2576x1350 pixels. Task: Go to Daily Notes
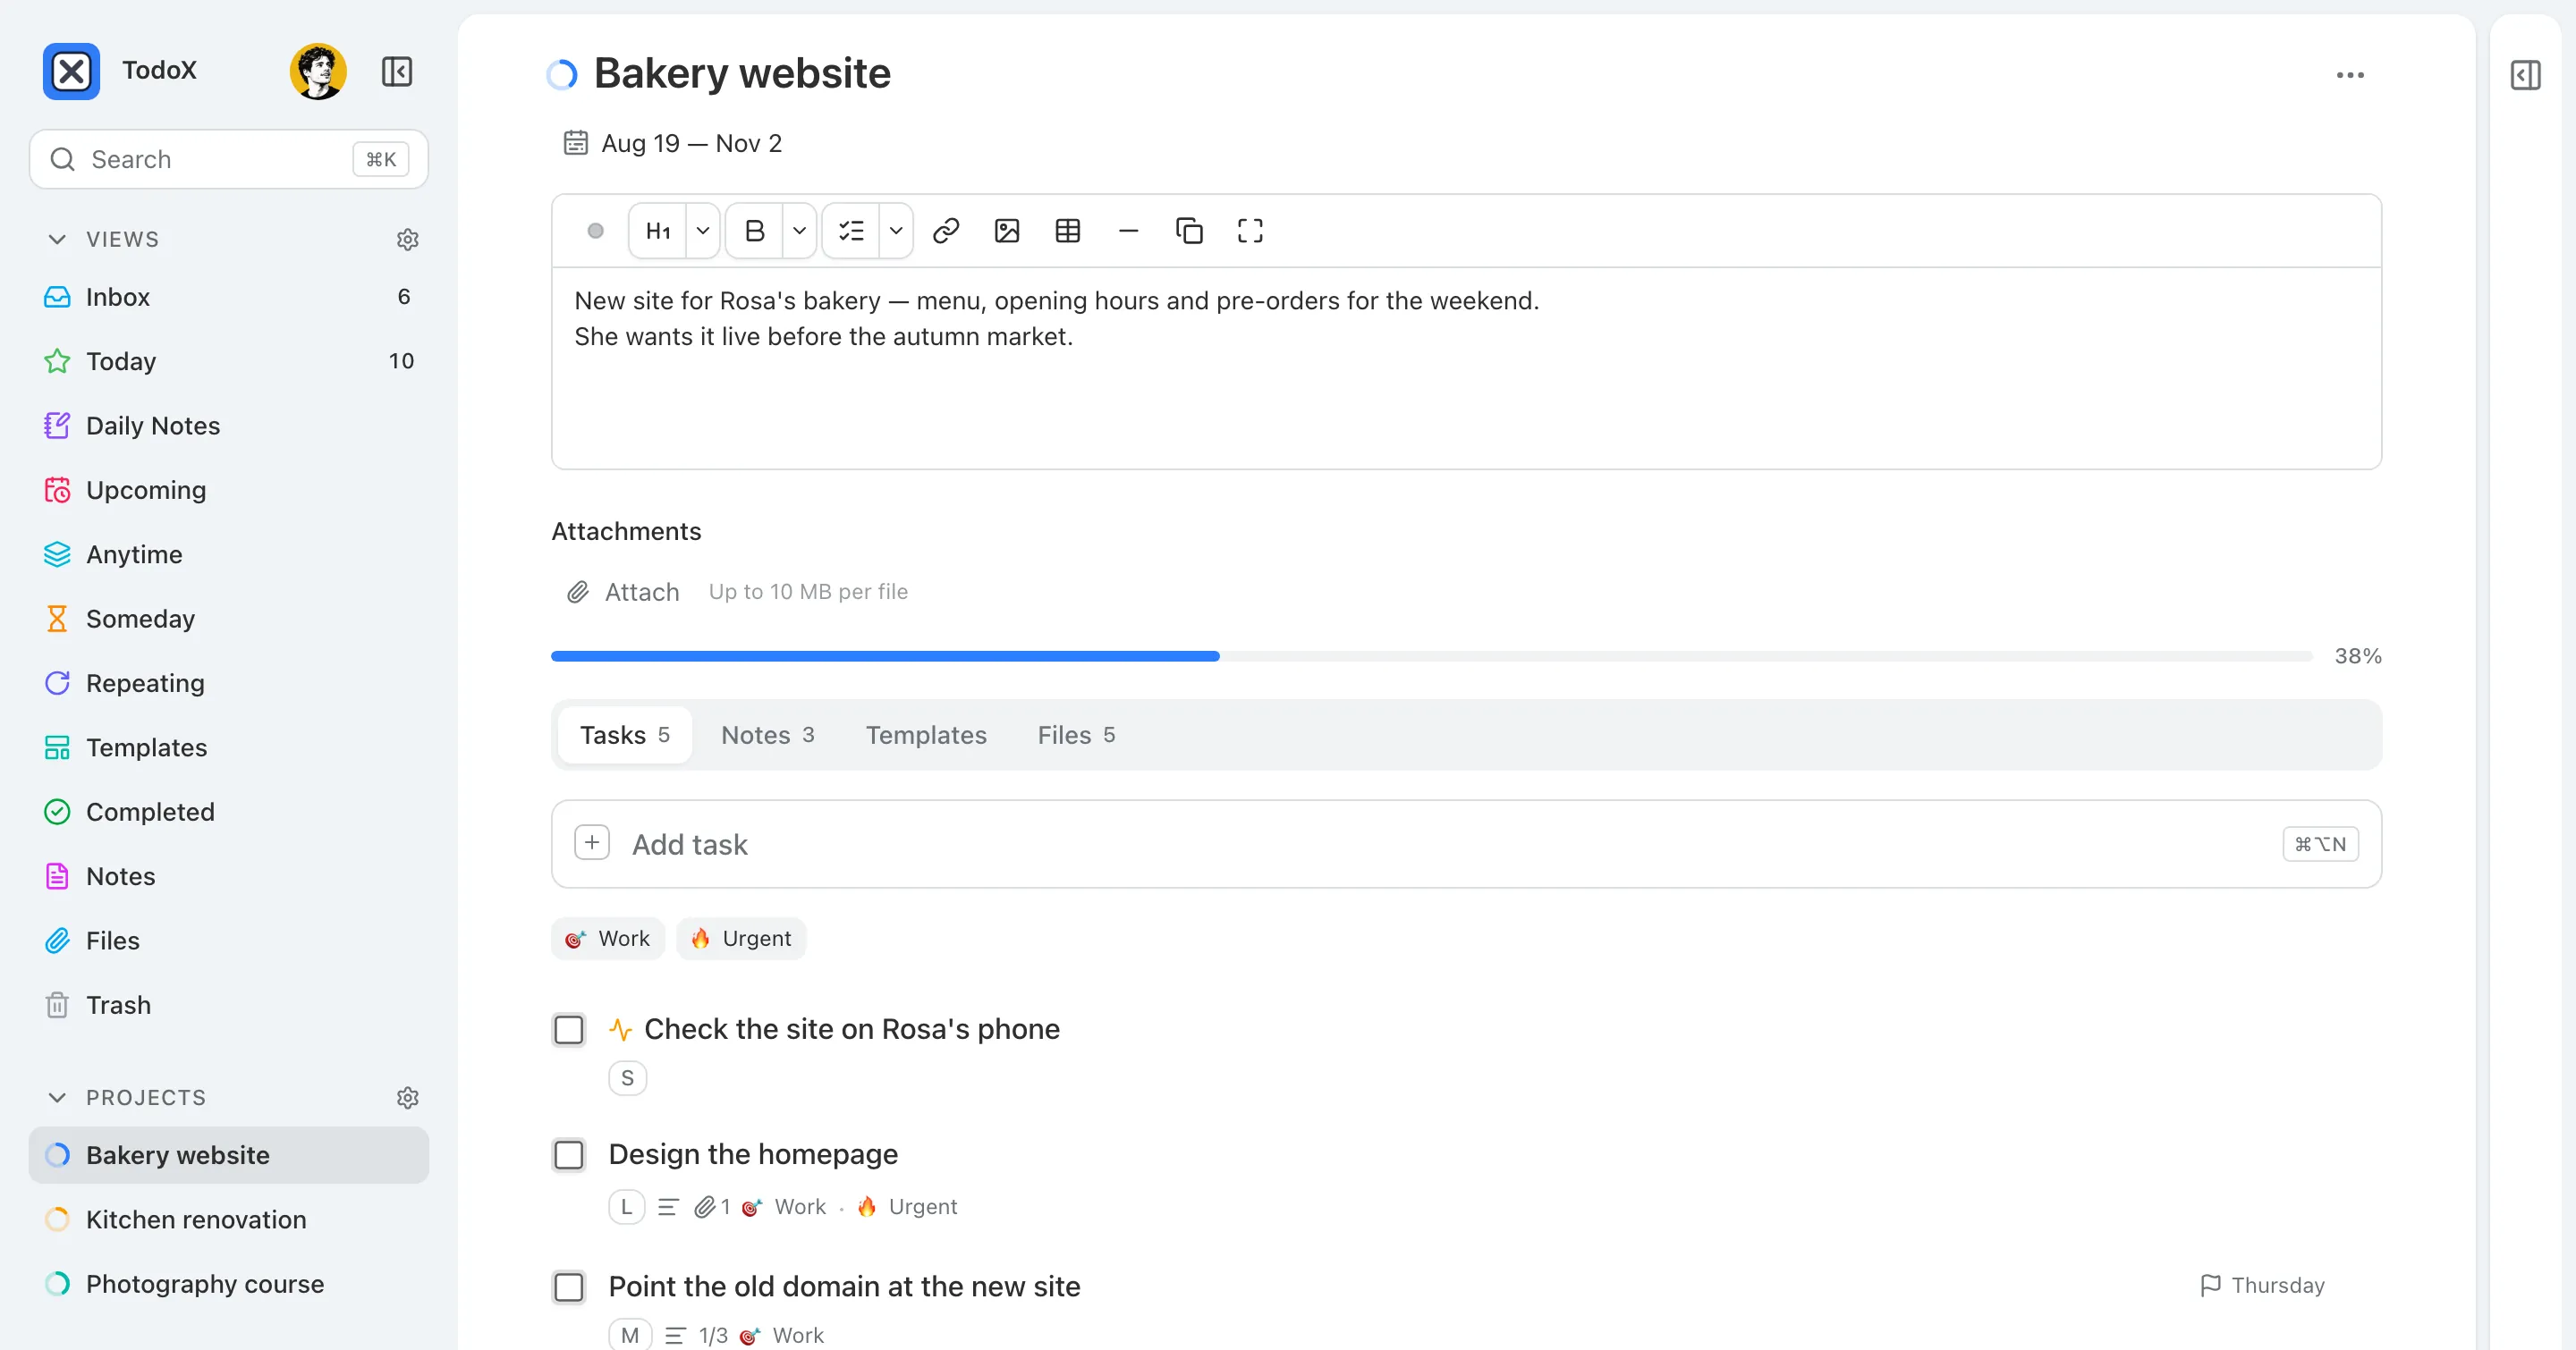click(x=229, y=426)
